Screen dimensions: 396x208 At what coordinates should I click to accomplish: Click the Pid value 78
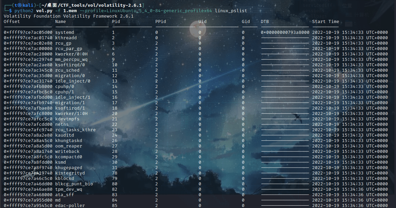pos(115,173)
